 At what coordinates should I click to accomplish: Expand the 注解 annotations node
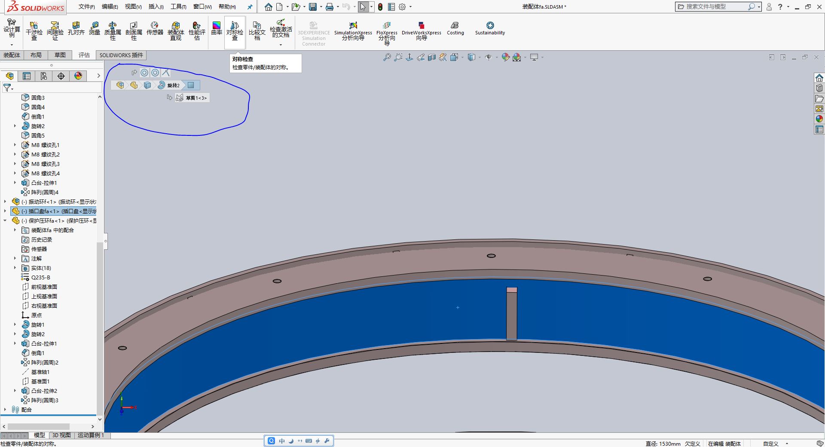click(x=15, y=258)
